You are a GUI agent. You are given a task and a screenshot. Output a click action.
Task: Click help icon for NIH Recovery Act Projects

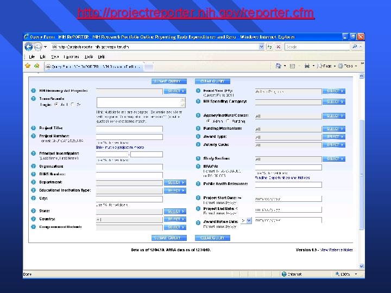tap(34, 91)
